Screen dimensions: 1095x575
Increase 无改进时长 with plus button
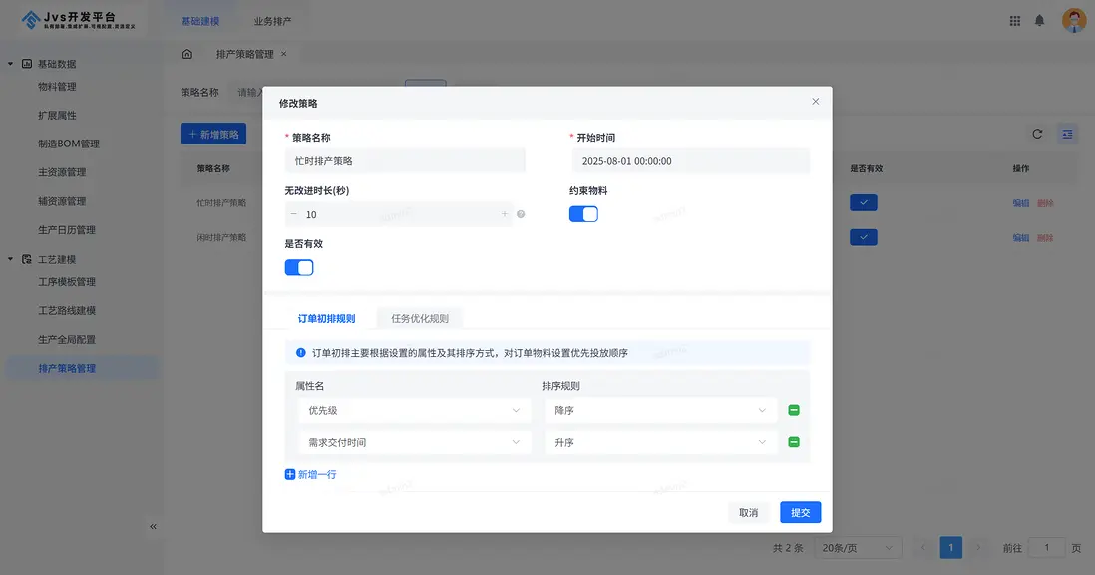pos(505,214)
